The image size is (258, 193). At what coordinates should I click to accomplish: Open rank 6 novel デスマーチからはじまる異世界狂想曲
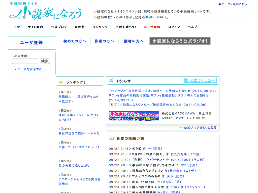pyautogui.click(x=79, y=182)
